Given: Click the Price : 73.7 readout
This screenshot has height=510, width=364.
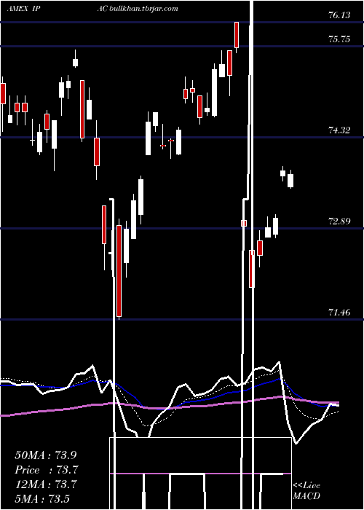Looking at the screenshot, I should 47,470.
